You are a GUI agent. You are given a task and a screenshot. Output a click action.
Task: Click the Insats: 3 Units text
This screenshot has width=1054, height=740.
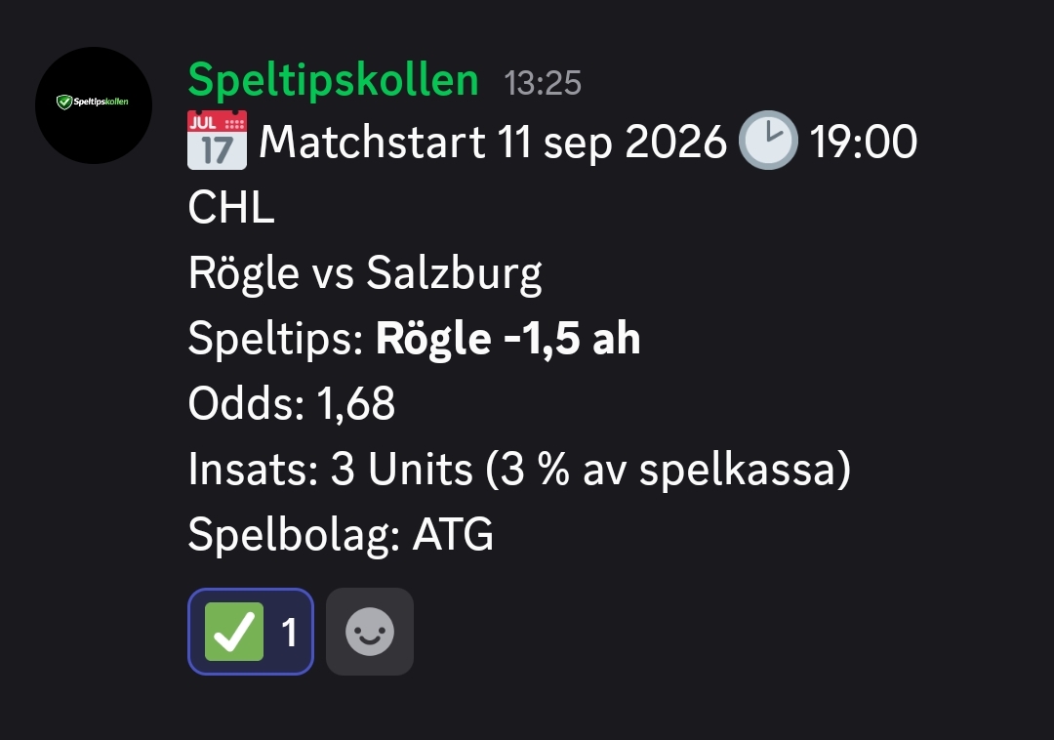click(330, 469)
